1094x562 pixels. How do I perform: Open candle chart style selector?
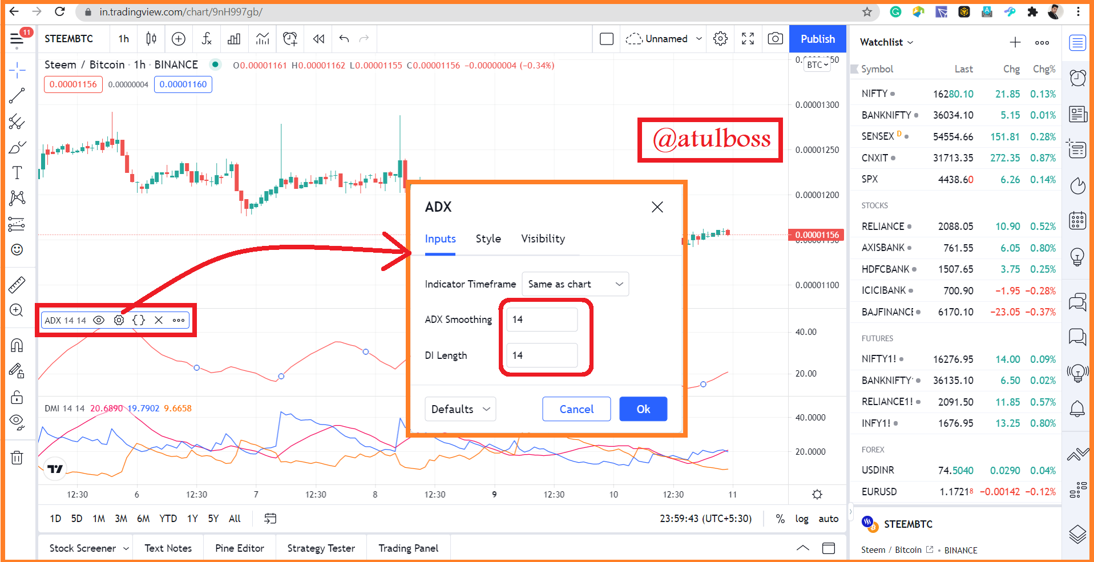[151, 39]
